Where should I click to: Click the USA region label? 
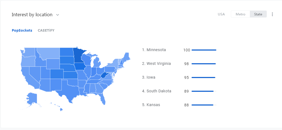point(221,14)
